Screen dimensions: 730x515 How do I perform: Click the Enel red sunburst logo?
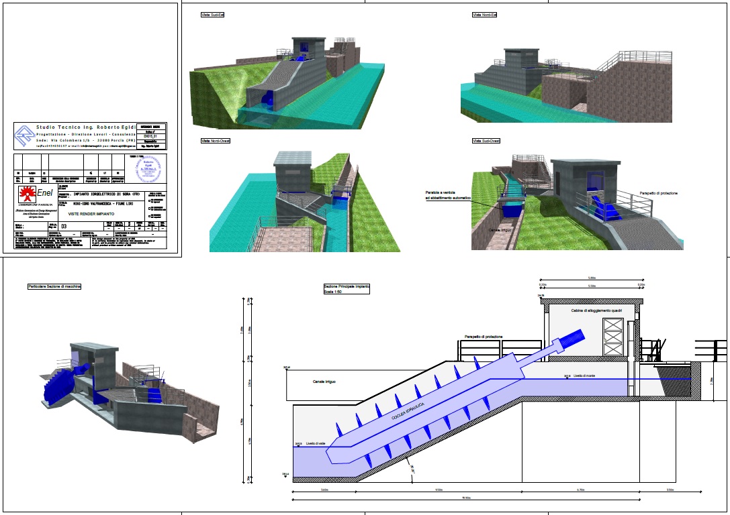(27, 194)
